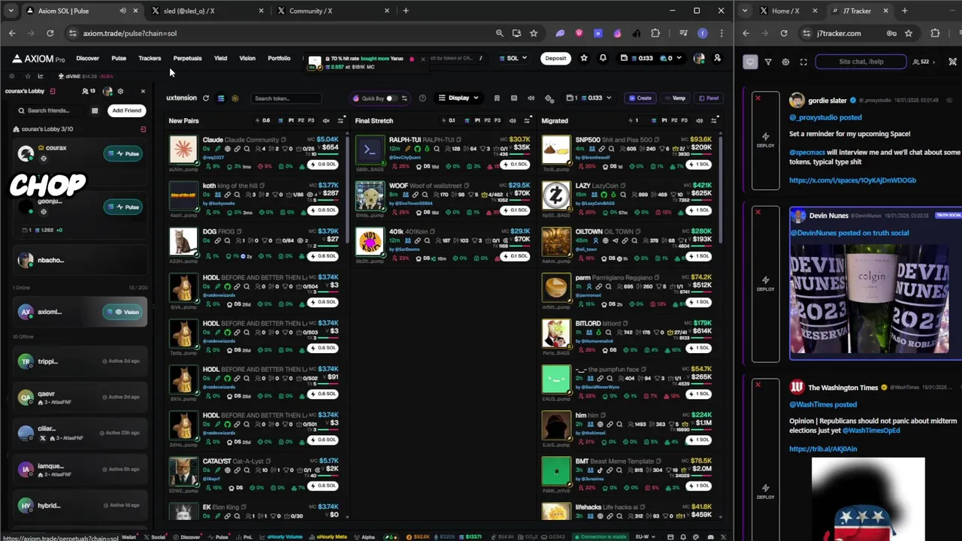Open the Discover tab
962x541 pixels.
tap(87, 58)
